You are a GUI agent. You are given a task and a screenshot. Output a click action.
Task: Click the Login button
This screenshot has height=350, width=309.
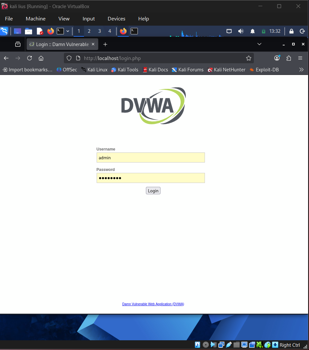(x=153, y=191)
